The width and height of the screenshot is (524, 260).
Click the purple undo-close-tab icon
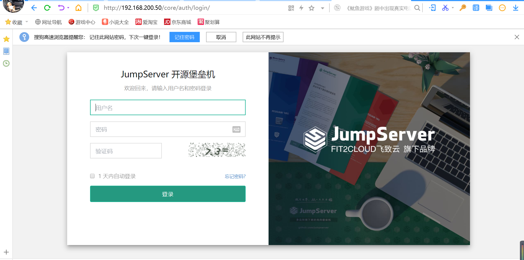coord(61,8)
